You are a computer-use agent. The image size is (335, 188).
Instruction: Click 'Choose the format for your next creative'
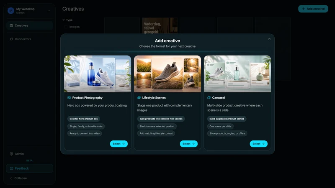click(x=167, y=46)
